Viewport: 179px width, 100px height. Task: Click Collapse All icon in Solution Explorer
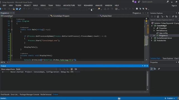173,17
